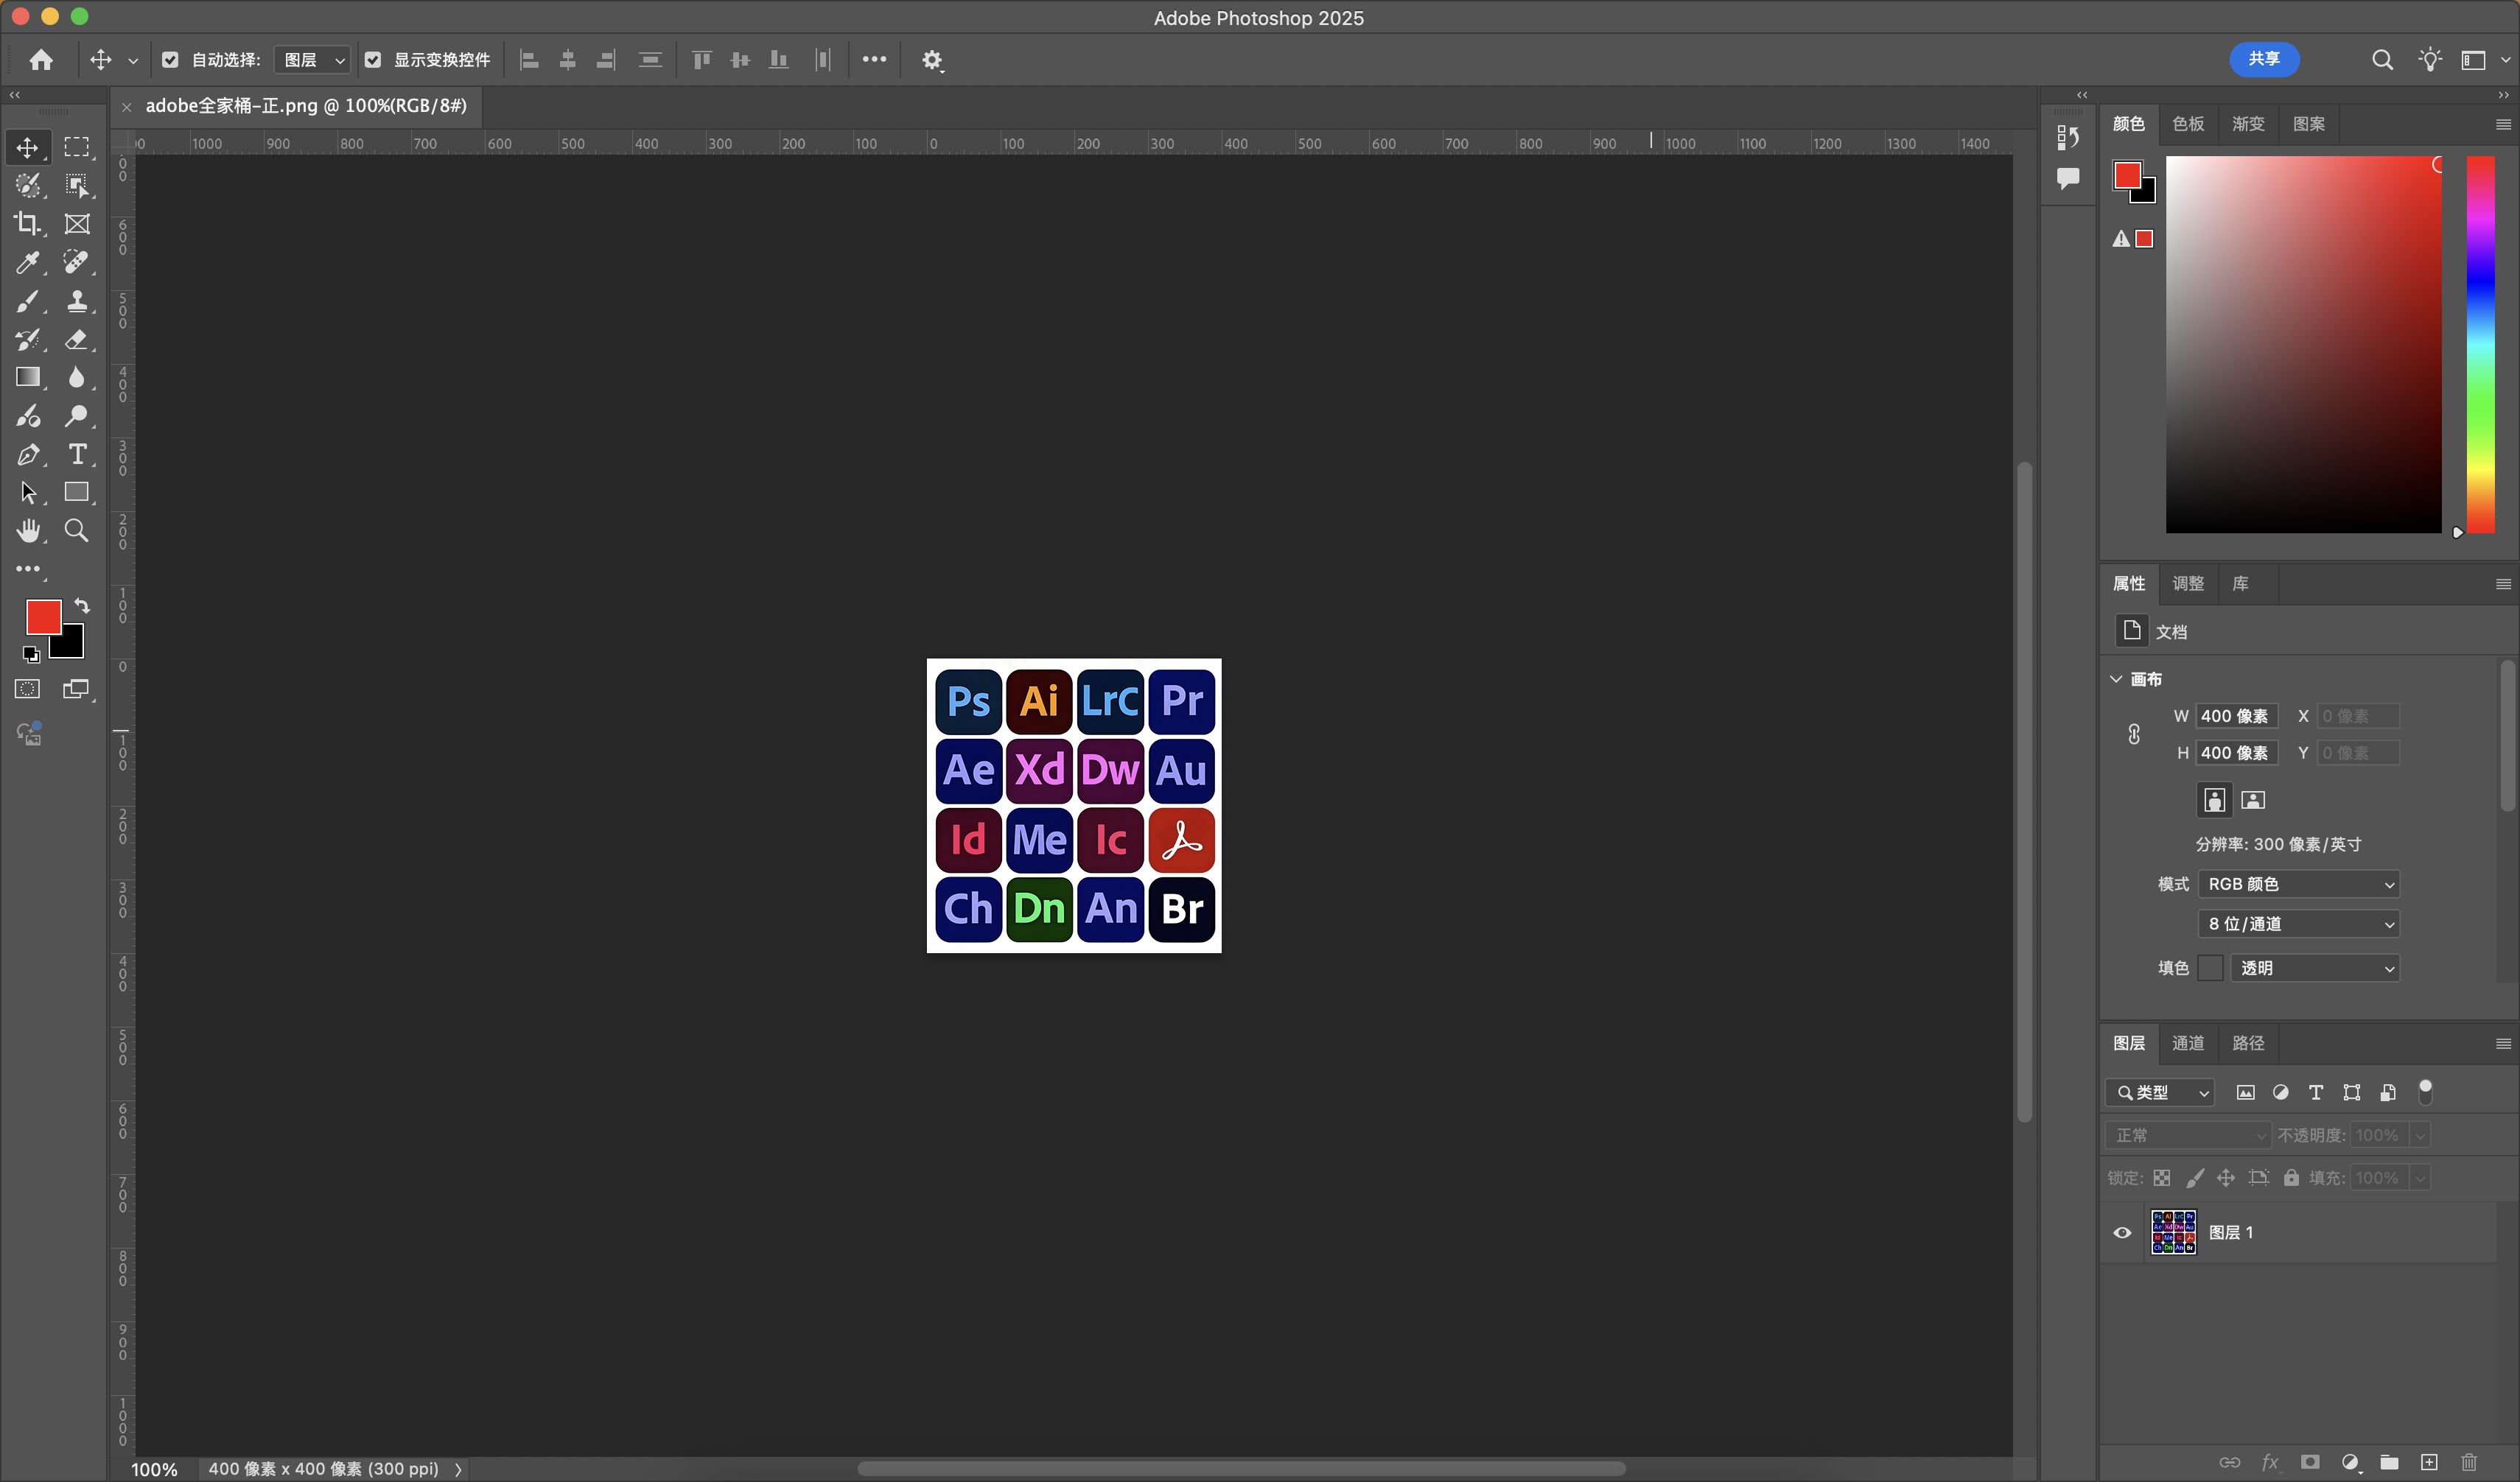Open the 色板 swatches tab

(2188, 124)
